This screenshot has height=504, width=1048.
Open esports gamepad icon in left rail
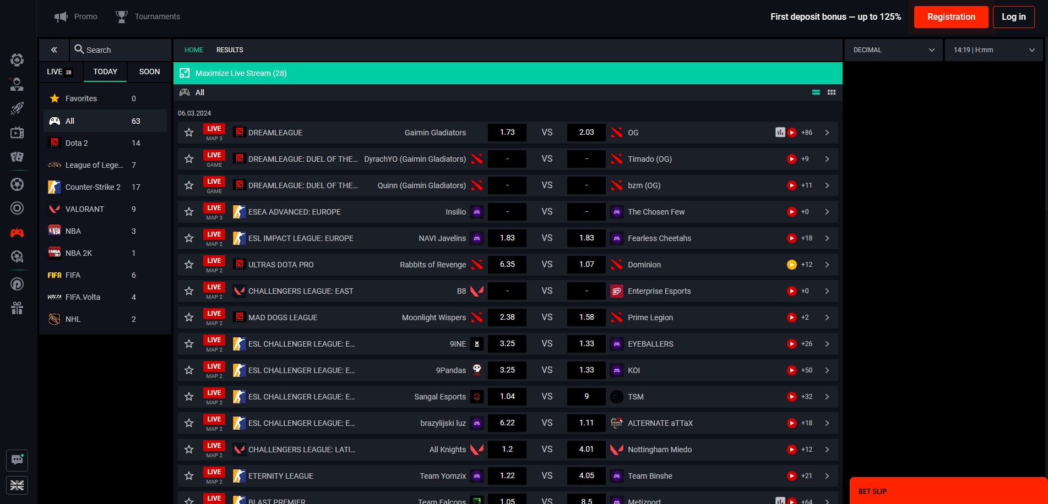(17, 233)
